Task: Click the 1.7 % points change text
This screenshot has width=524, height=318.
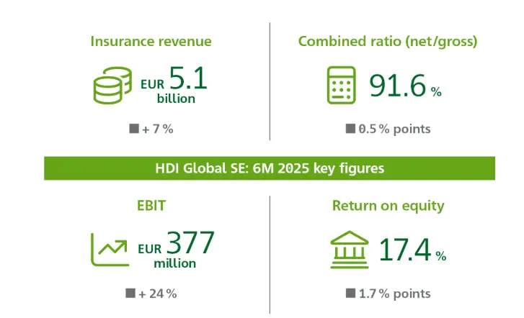Action: coord(395,293)
